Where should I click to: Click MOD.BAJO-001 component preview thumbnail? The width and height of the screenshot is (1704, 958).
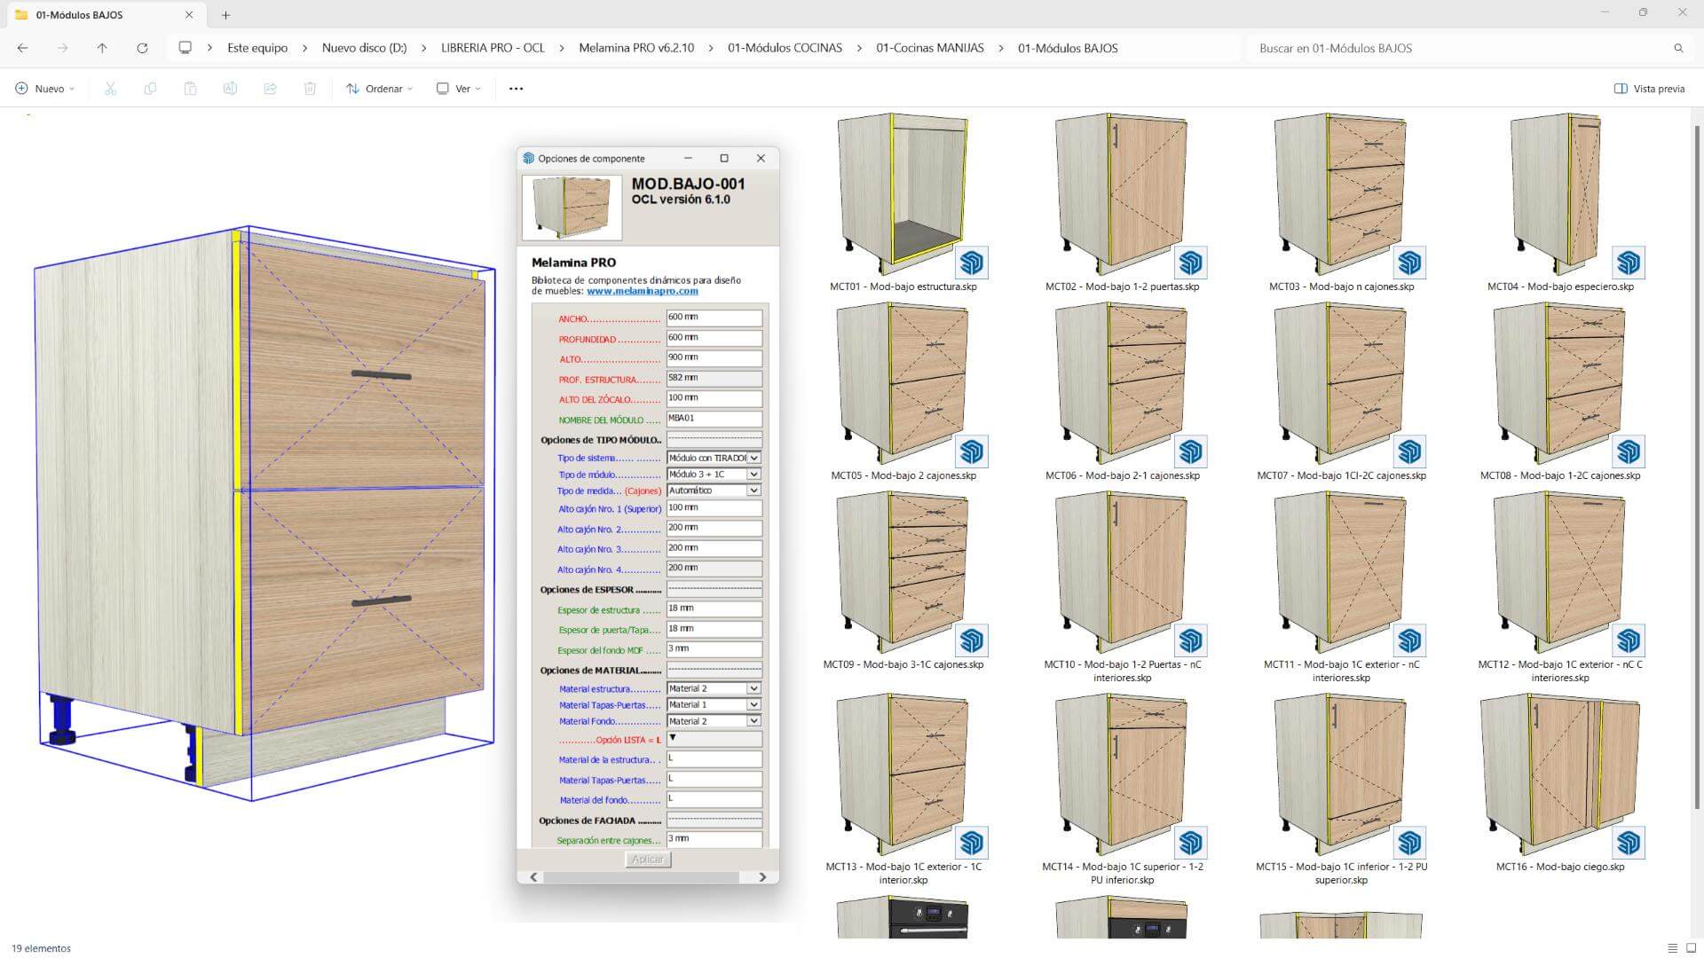[x=572, y=208]
